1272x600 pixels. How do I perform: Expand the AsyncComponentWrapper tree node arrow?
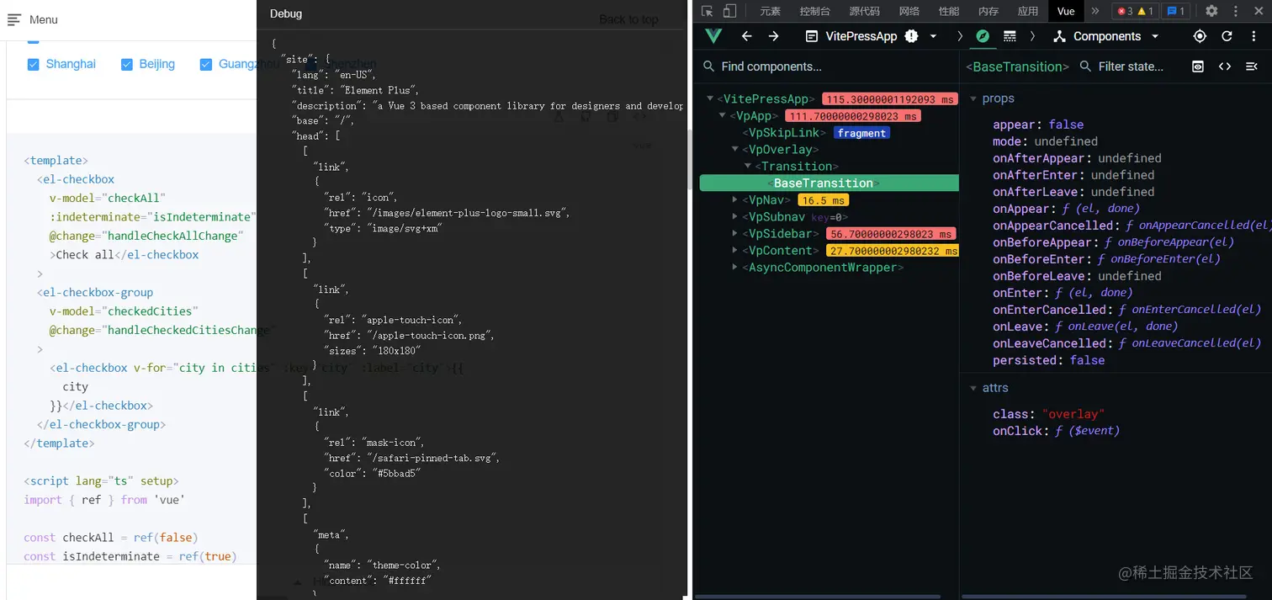(x=734, y=268)
